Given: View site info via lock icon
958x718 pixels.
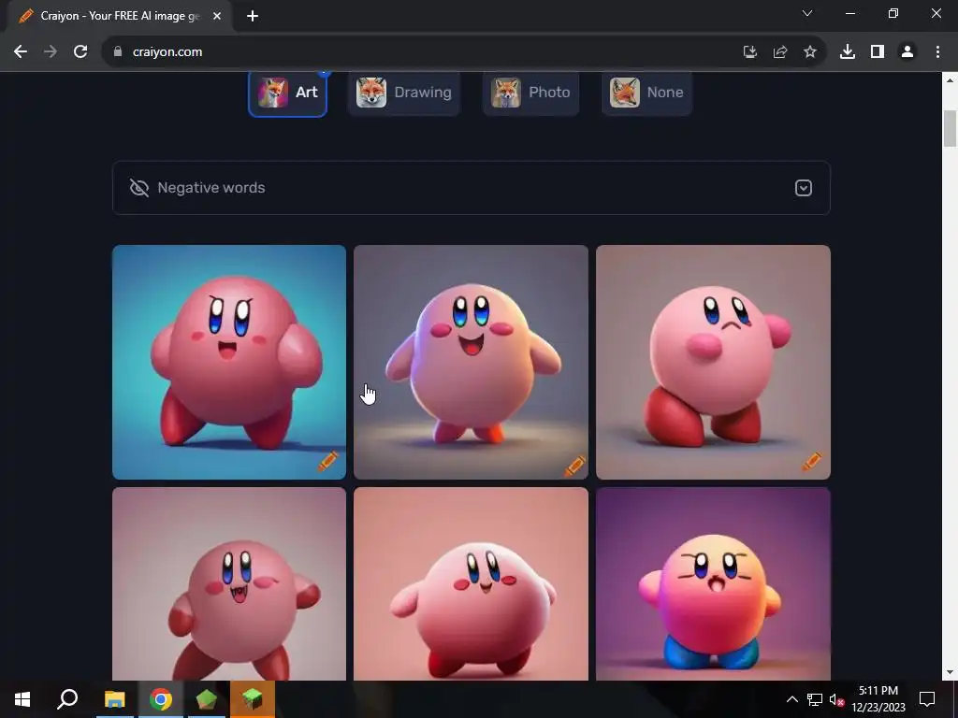Looking at the screenshot, I should tap(118, 52).
